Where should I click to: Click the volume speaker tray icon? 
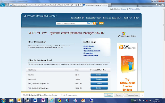(146, 101)
